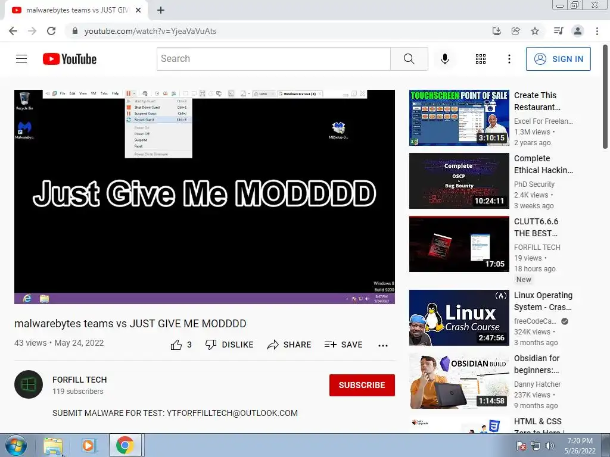Click in the YouTube Search field

[273, 59]
